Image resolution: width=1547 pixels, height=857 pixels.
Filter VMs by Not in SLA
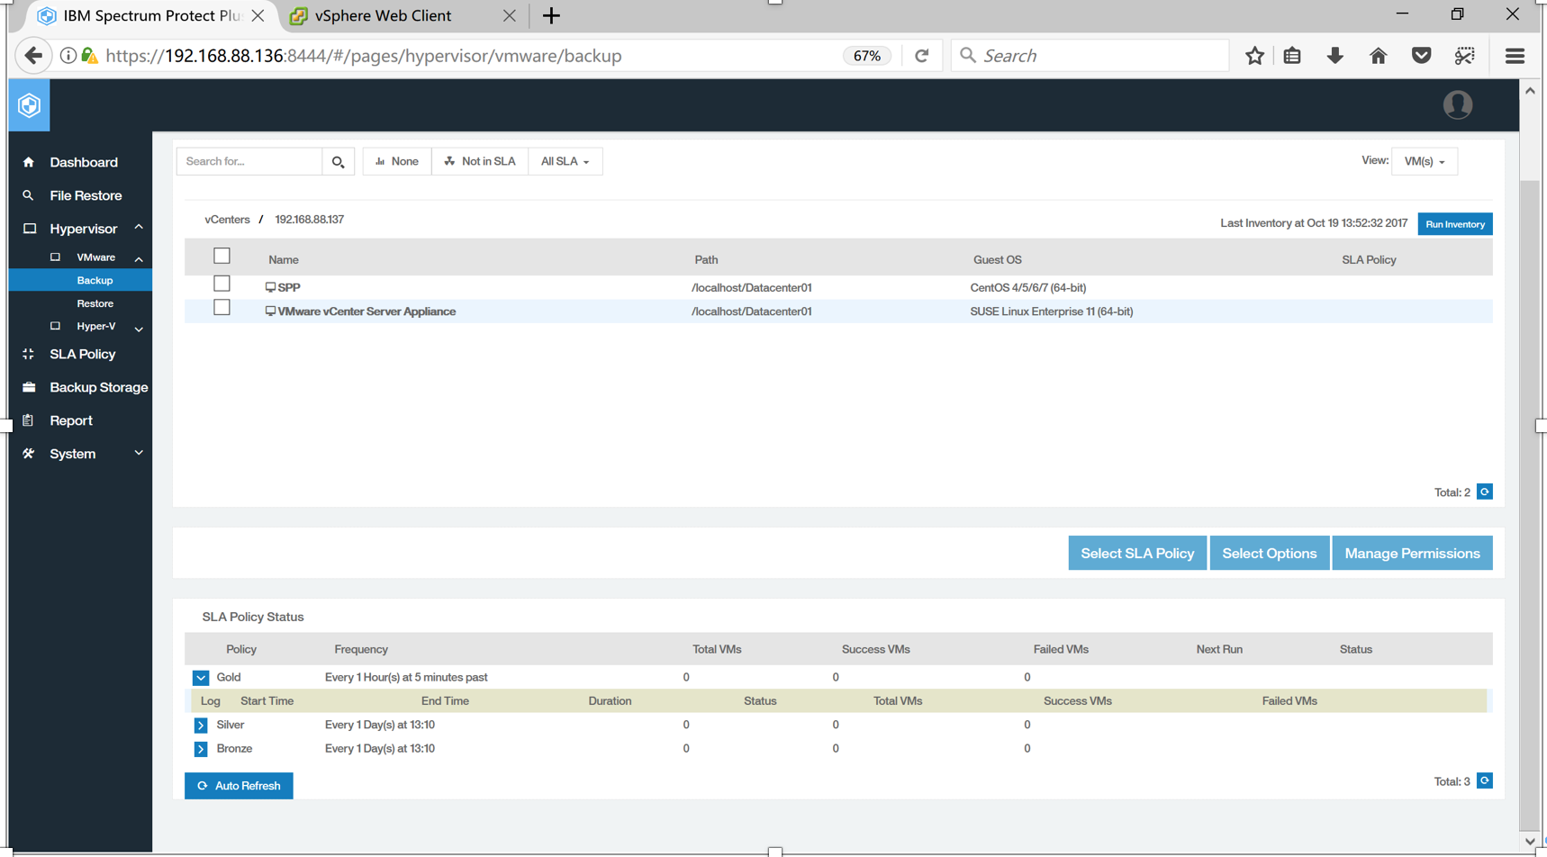pyautogui.click(x=480, y=162)
